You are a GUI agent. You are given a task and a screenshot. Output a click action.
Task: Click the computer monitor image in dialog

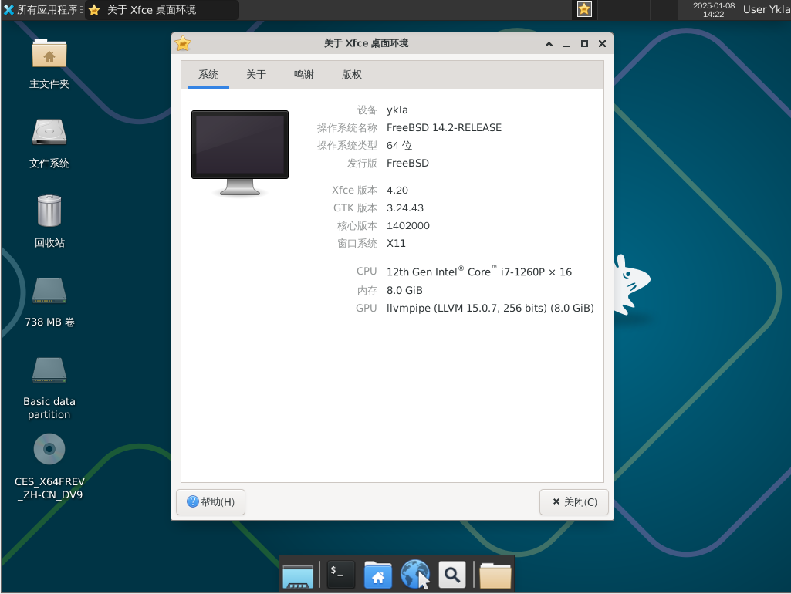click(x=240, y=154)
